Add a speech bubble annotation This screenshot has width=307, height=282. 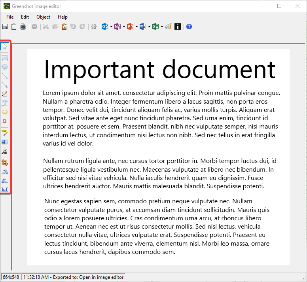click(5, 112)
